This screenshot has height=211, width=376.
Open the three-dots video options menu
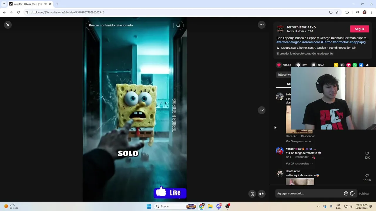tap(261, 25)
